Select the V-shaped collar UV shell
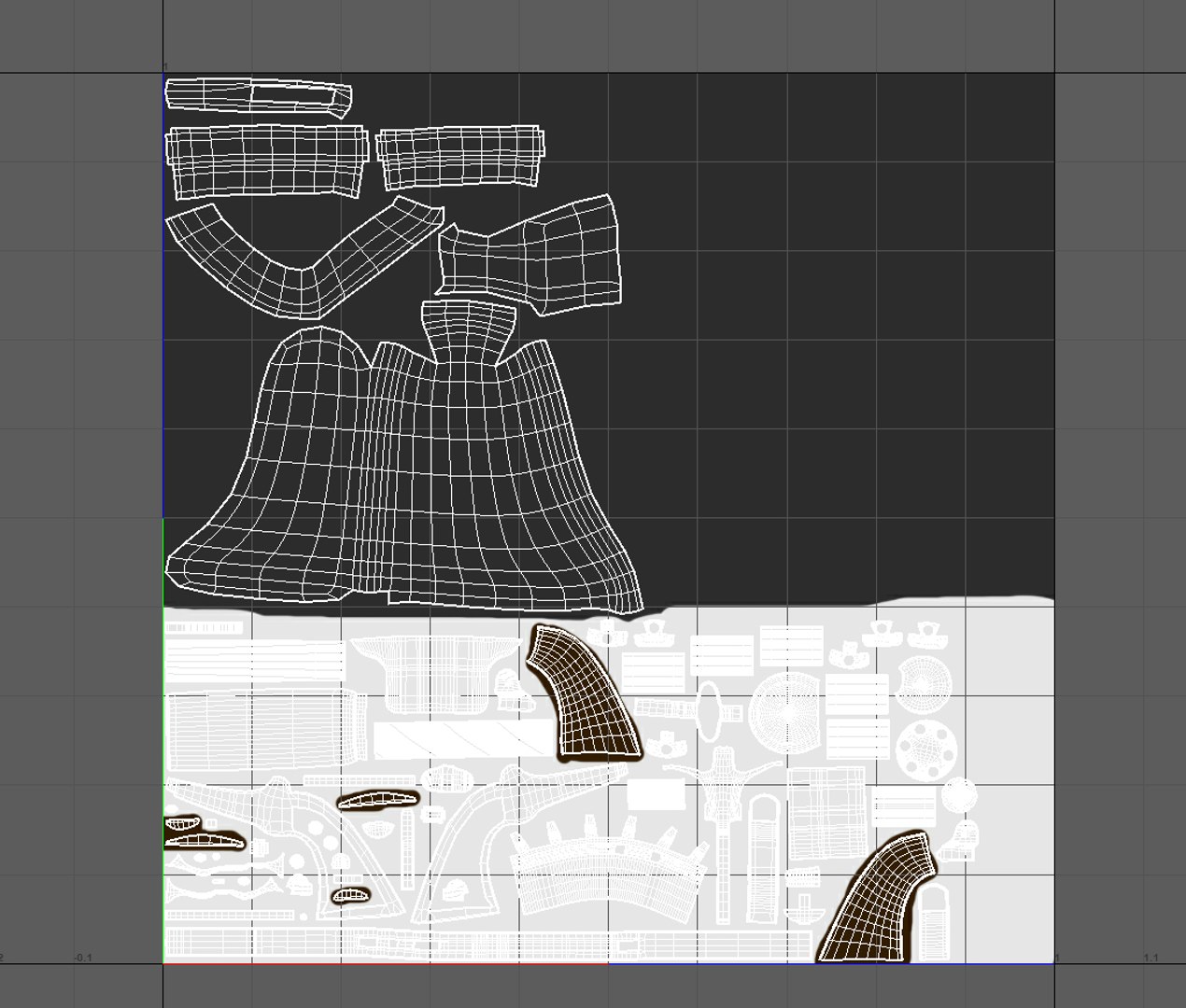The height and width of the screenshot is (1008, 1186). (x=305, y=259)
